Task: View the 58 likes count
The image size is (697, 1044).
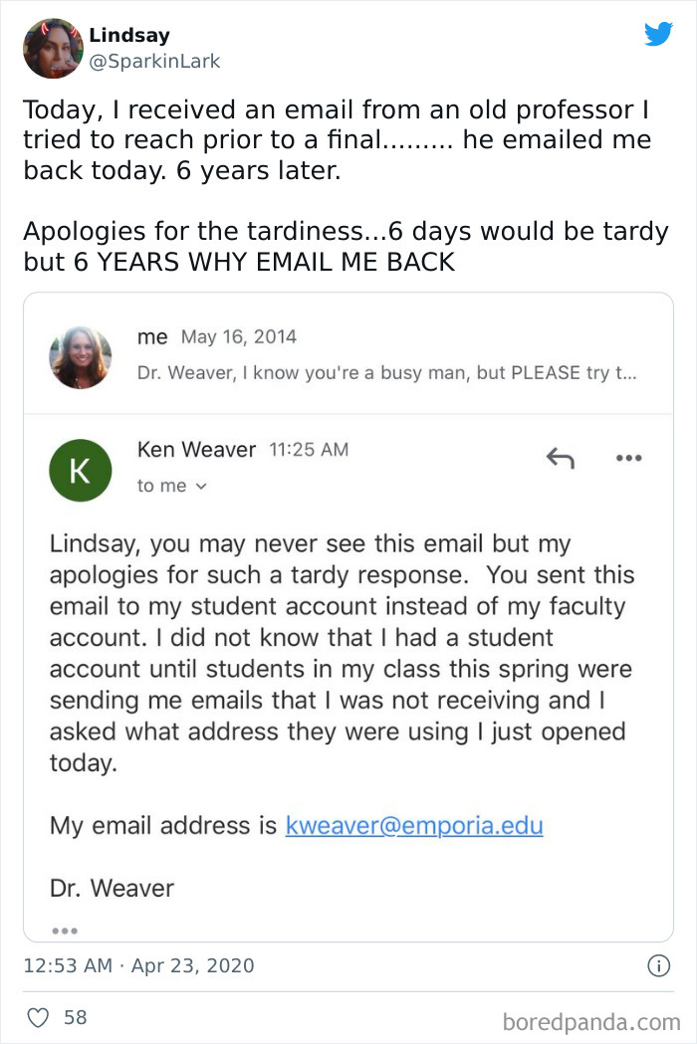Action: tap(76, 1017)
